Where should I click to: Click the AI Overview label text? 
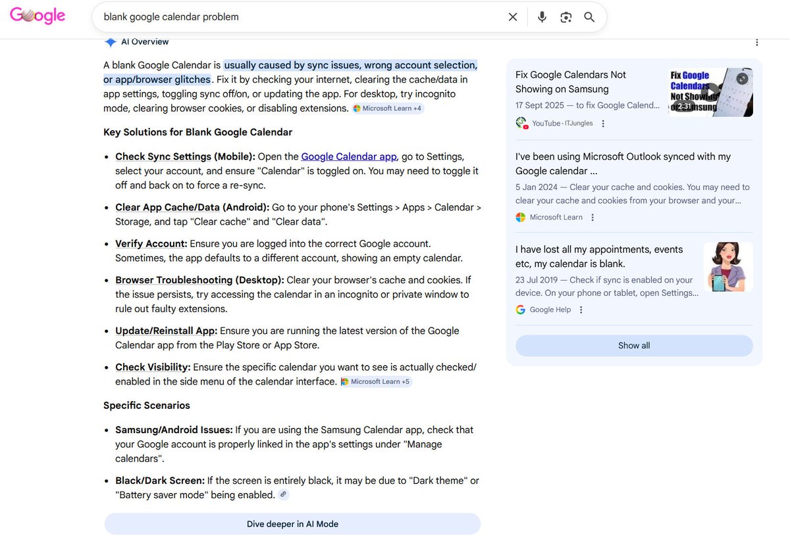point(145,41)
